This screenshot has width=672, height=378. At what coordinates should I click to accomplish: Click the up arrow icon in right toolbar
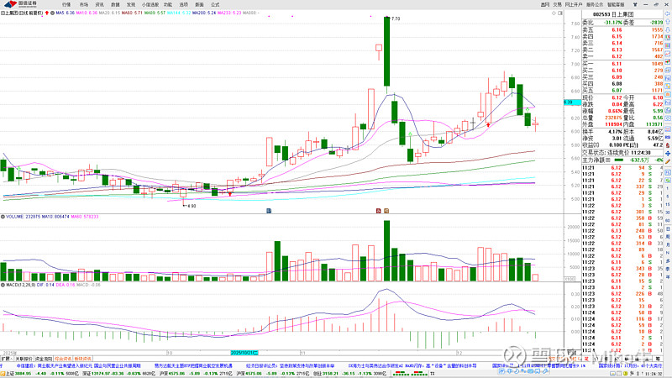[x=668, y=22]
